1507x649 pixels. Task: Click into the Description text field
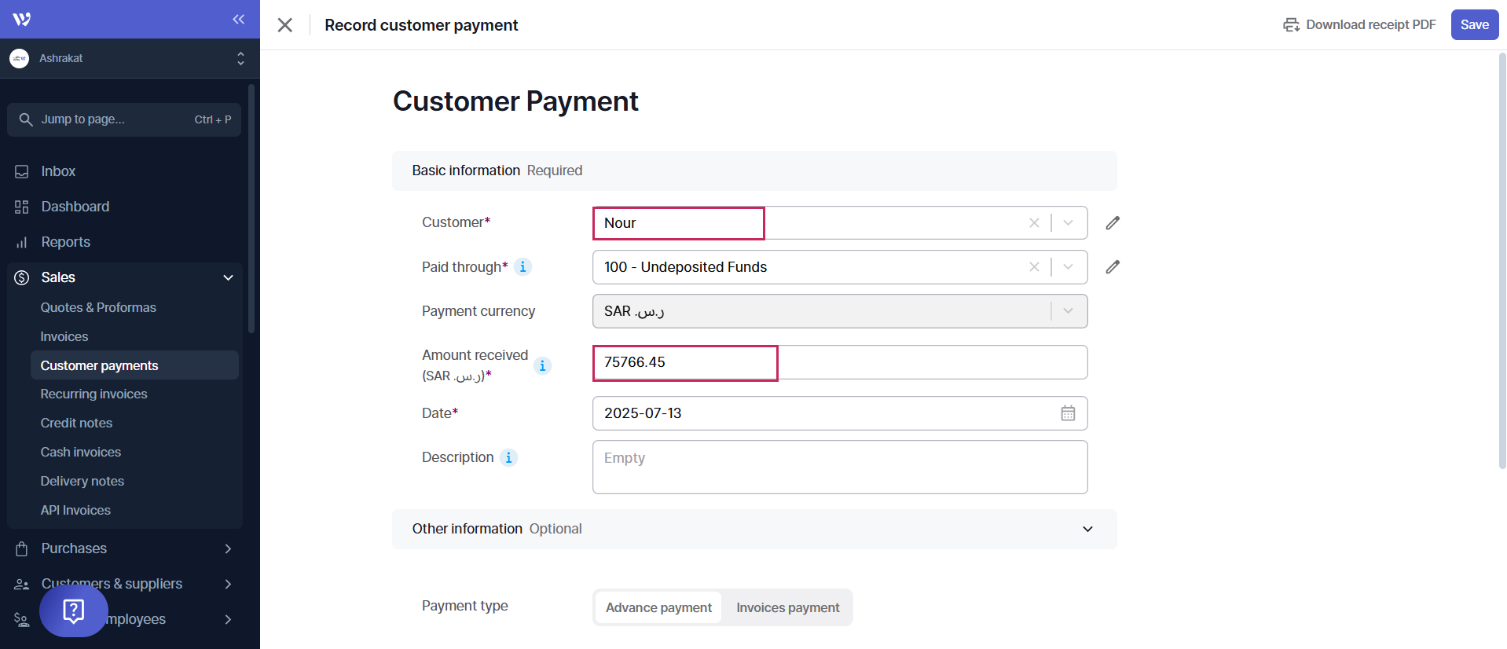pos(839,467)
